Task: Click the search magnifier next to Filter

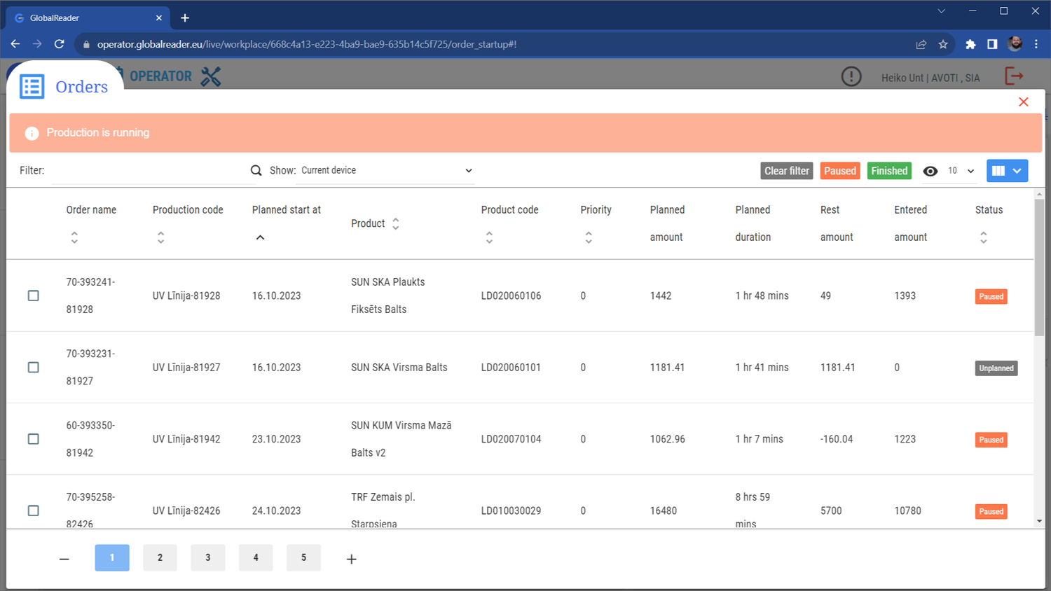Action: coord(255,170)
